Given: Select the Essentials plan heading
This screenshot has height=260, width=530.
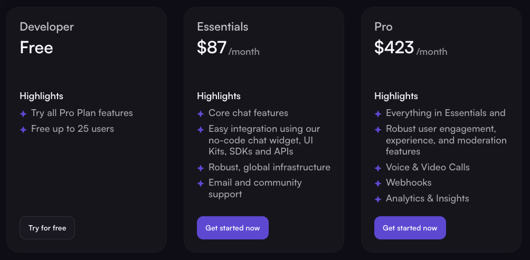Looking at the screenshot, I should pyautogui.click(x=222, y=26).
